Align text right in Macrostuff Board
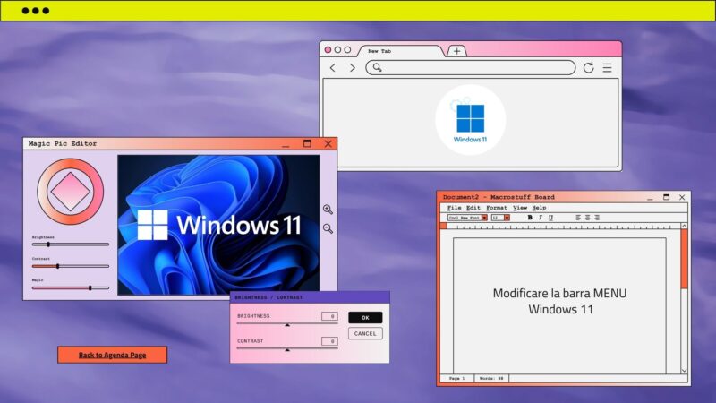 click(x=597, y=218)
